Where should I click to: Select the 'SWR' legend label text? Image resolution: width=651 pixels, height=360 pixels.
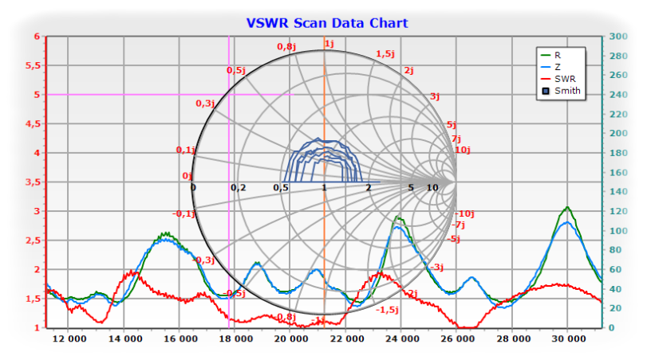point(565,79)
